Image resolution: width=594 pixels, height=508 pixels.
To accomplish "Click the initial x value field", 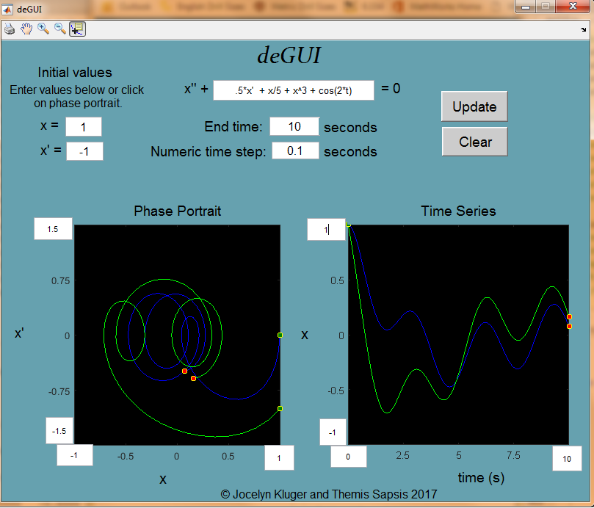I will tap(84, 127).
